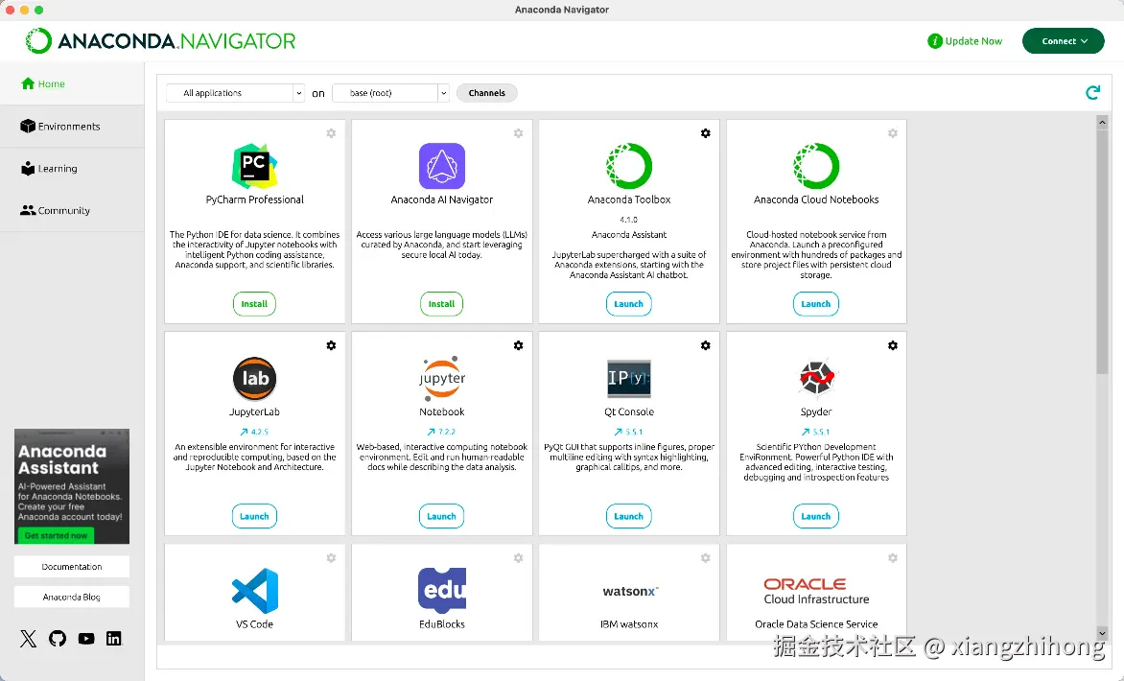Launch Qt Console

click(x=629, y=516)
